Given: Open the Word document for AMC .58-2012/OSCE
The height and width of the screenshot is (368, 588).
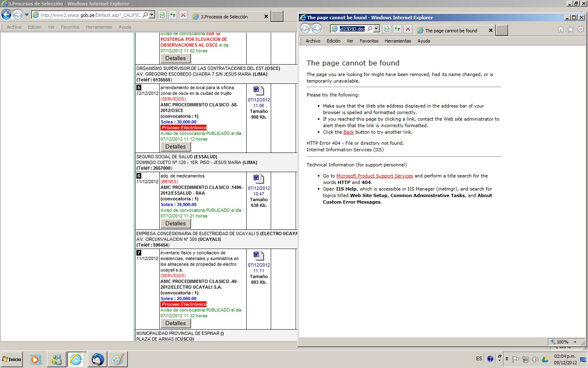Looking at the screenshot, I should (258, 90).
